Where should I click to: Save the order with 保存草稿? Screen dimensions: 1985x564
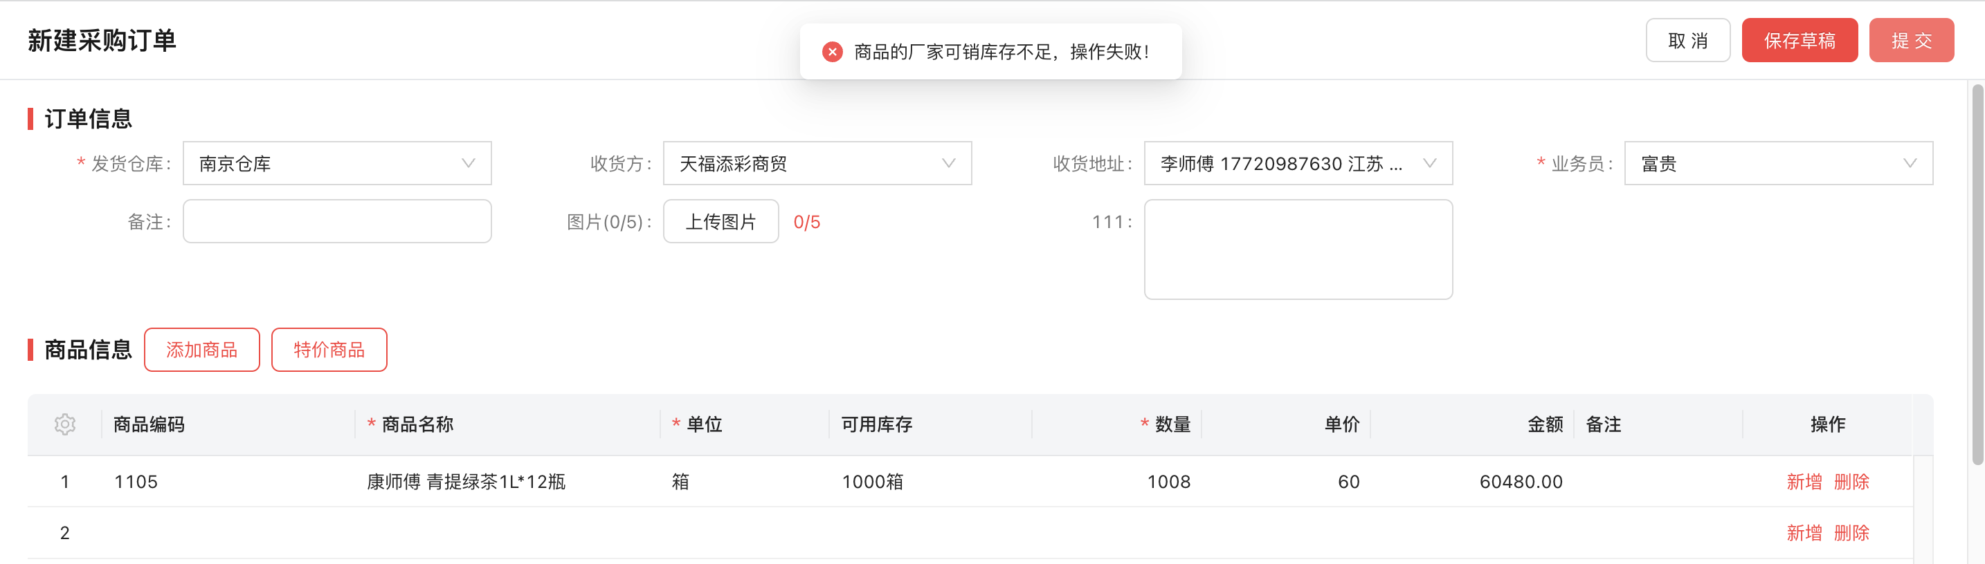[1800, 40]
